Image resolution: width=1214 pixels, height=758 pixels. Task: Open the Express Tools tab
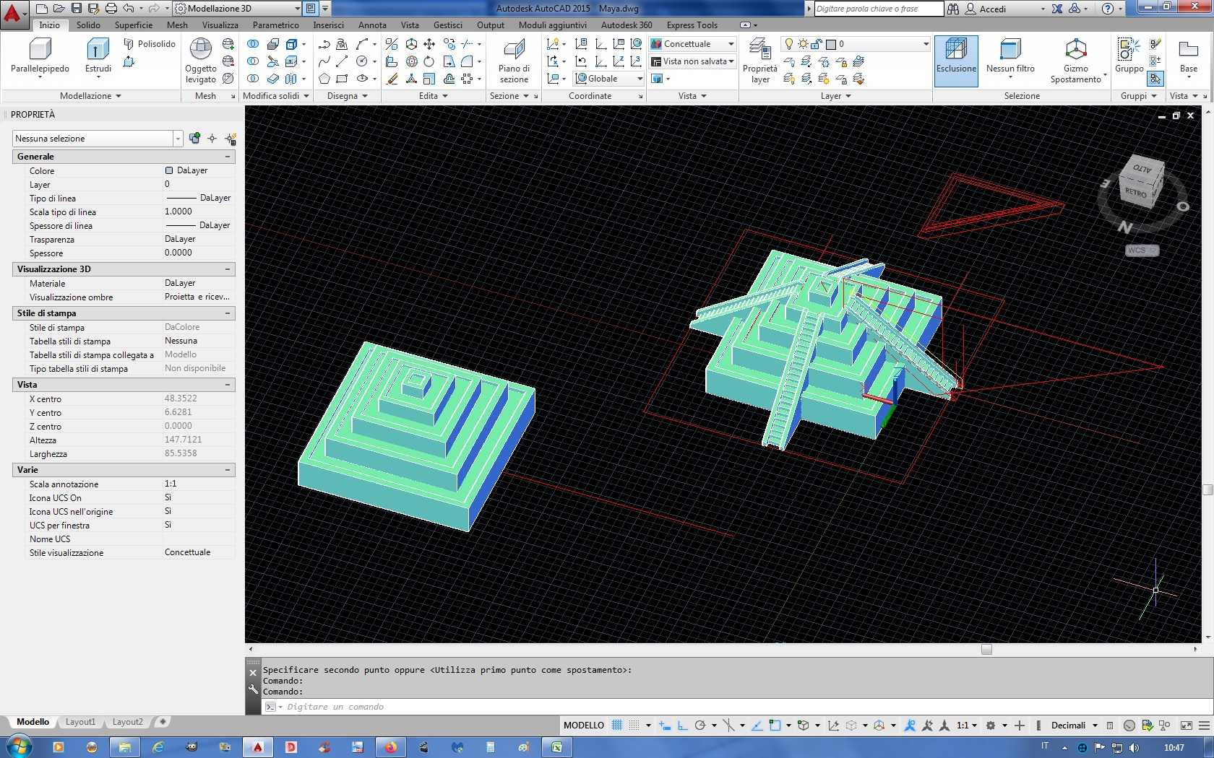[692, 25]
